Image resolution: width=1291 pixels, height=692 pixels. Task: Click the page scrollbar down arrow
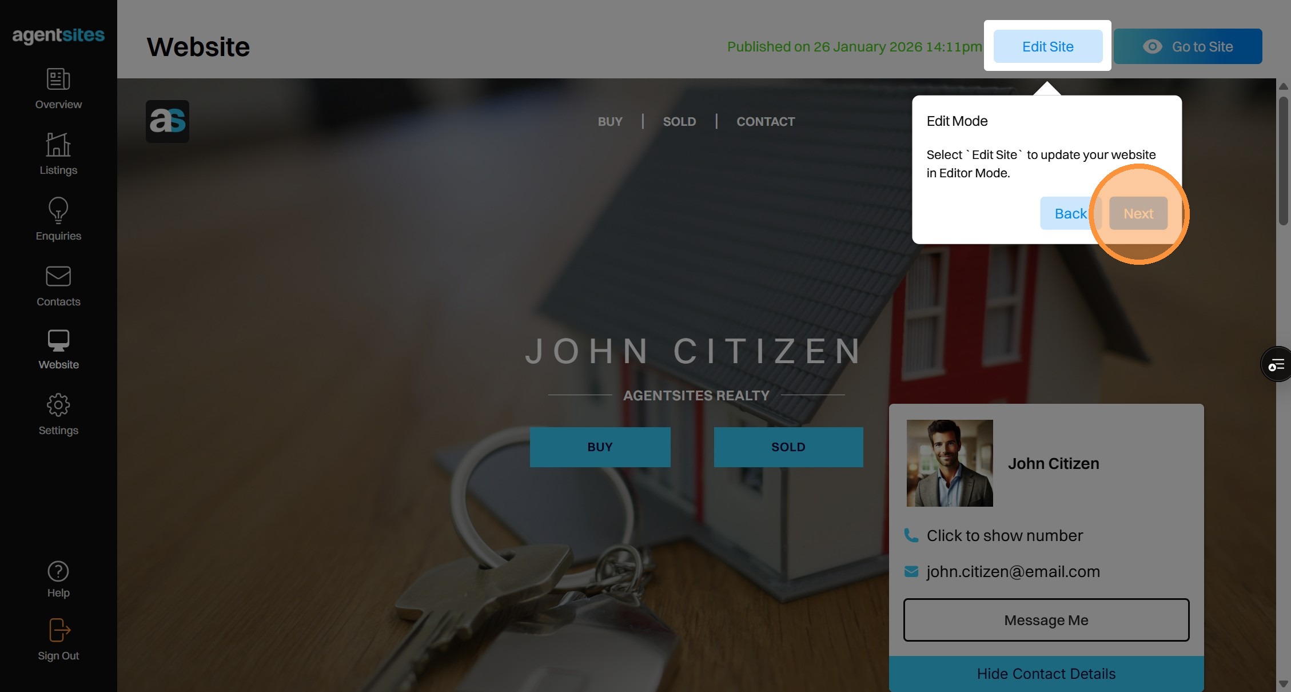click(1283, 684)
